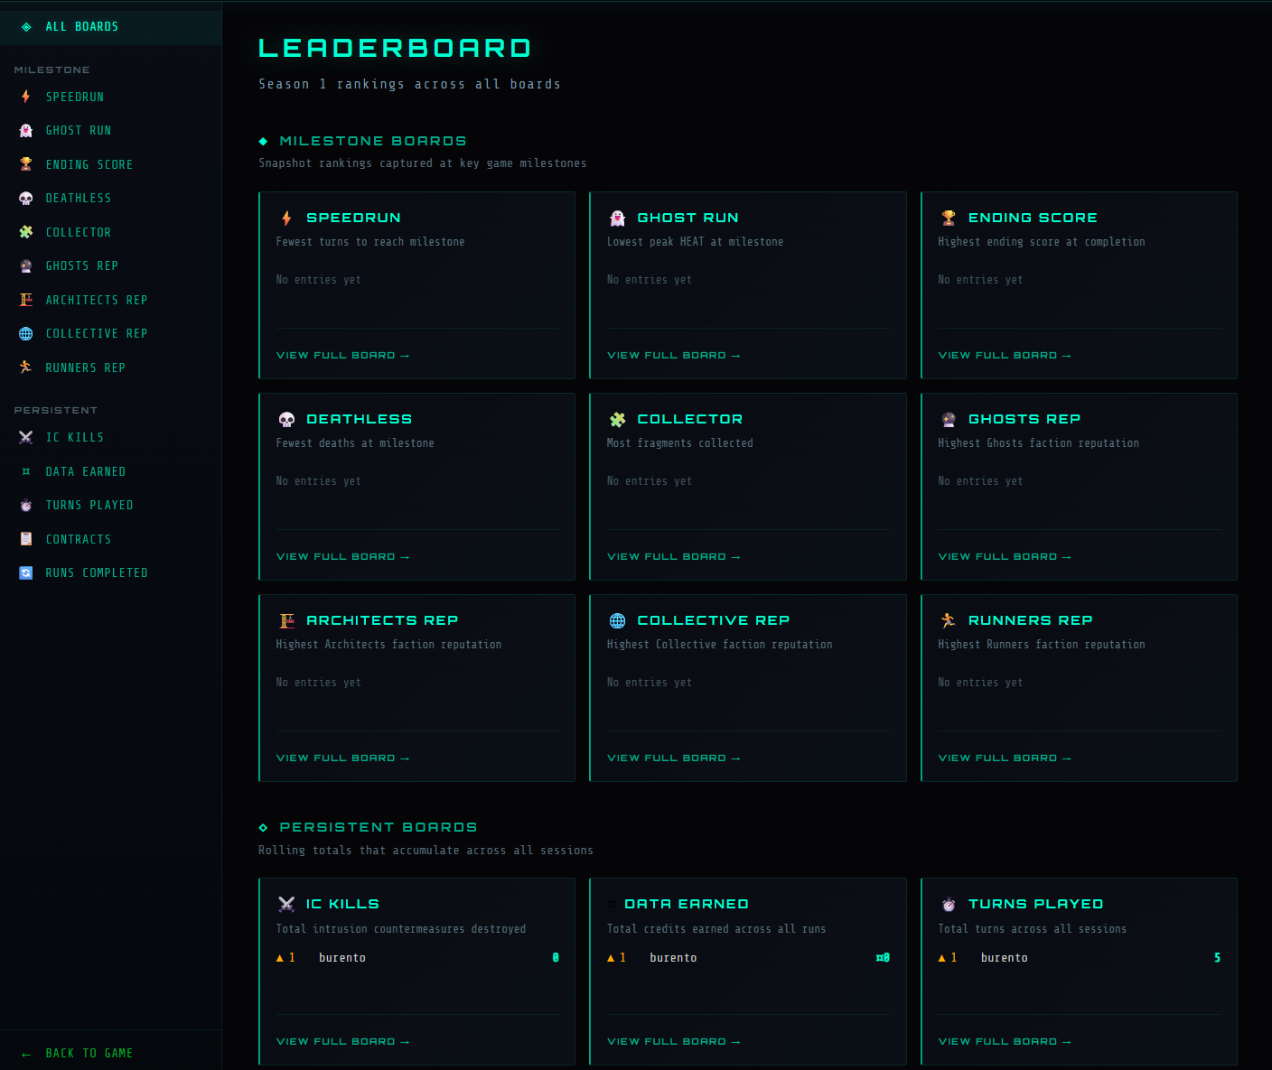
Task: Open View Full Board under IC Kills
Action: tap(342, 1041)
